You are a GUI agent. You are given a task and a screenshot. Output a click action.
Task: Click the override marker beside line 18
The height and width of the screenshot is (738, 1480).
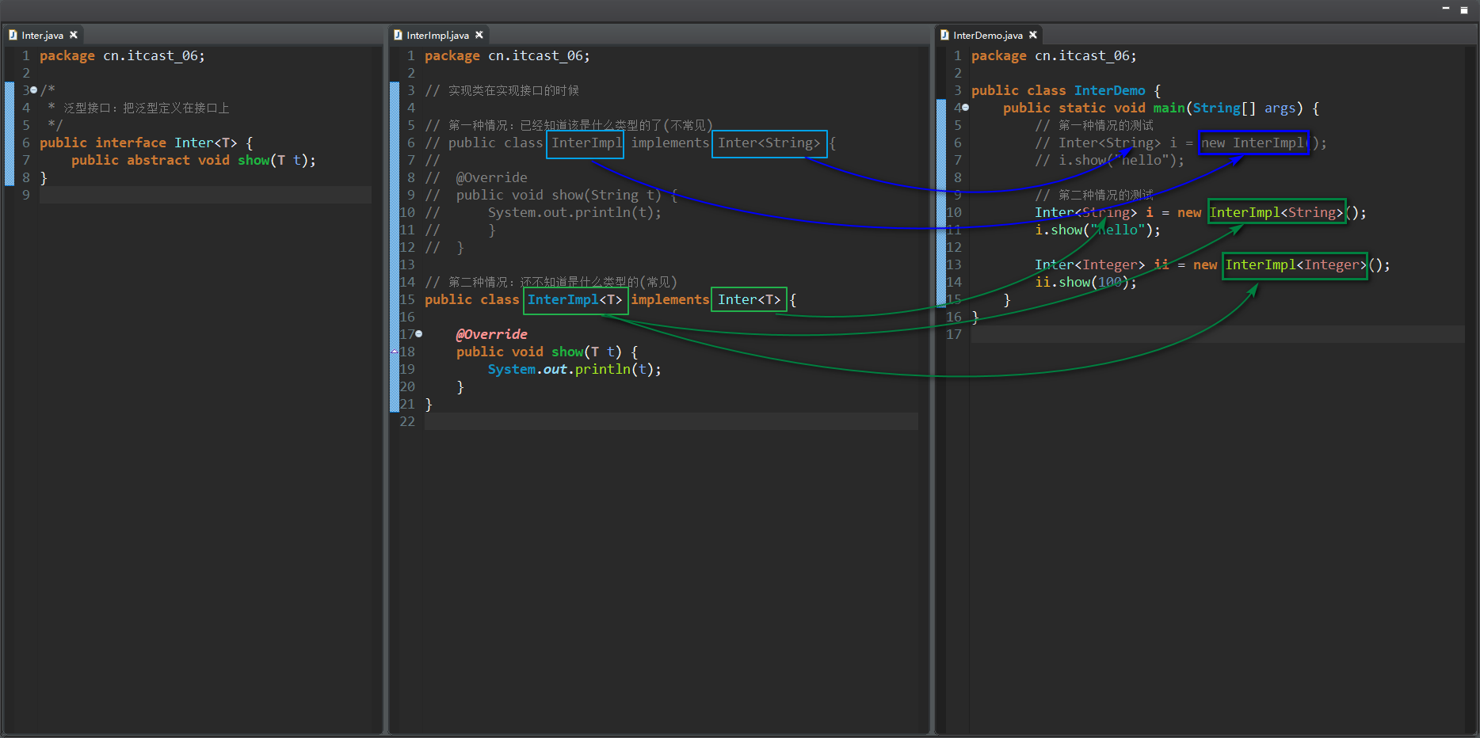tap(394, 351)
